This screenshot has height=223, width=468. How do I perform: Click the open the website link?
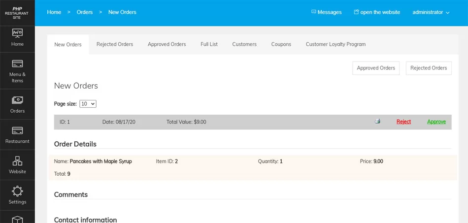[x=377, y=12]
